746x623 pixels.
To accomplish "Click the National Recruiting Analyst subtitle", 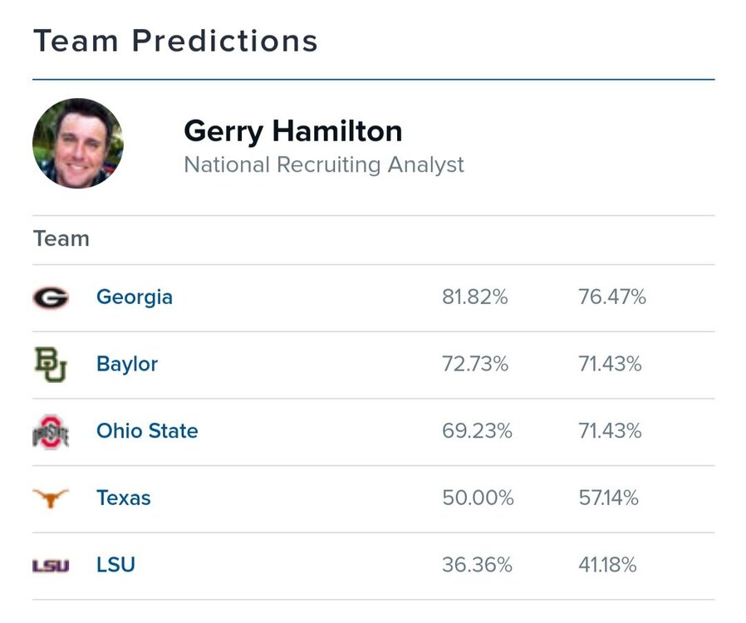I will point(324,164).
